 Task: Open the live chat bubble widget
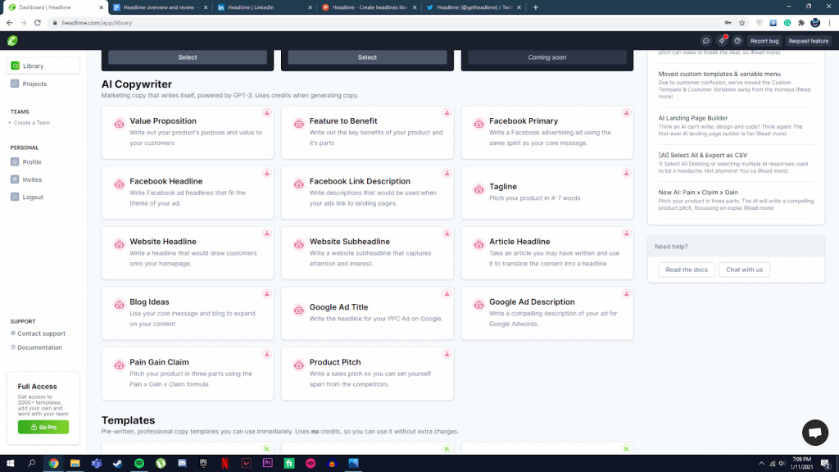pos(815,433)
